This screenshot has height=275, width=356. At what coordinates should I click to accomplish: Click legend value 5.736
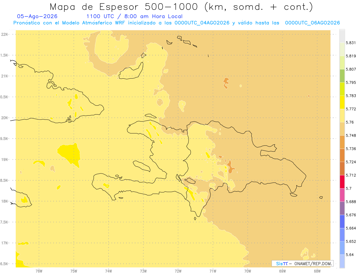coord(351,149)
